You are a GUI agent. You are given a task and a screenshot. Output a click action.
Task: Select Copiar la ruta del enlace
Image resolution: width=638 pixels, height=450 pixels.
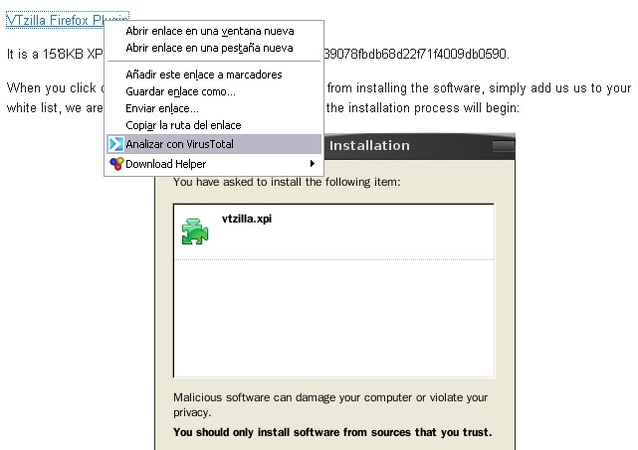[x=214, y=125]
